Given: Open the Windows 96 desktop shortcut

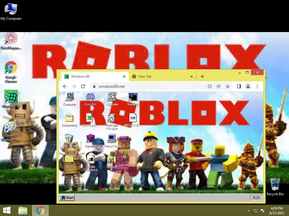Looking at the screenshot, I should coord(11,99).
